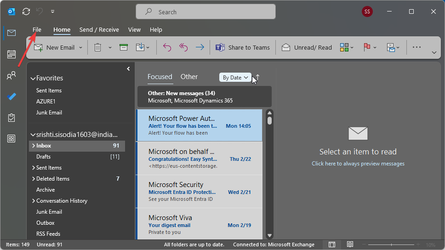Expand the account's Sent Items folder chevron

tap(34, 168)
